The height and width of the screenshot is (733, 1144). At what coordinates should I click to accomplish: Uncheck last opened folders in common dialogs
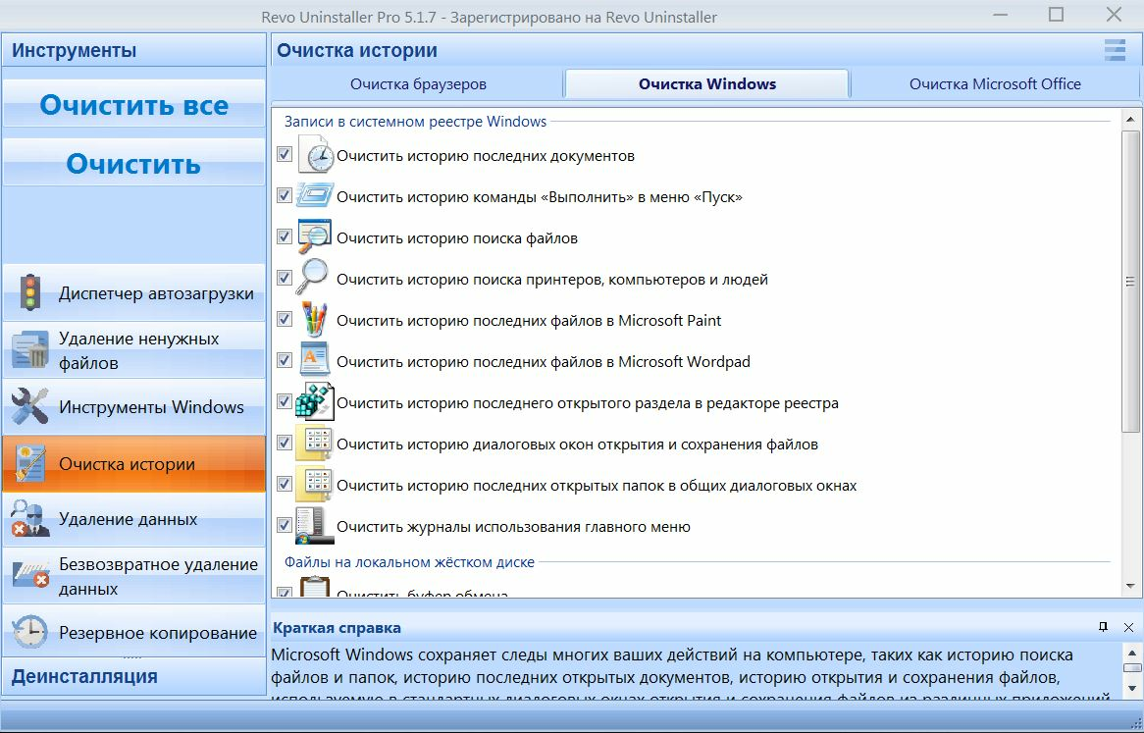point(285,485)
